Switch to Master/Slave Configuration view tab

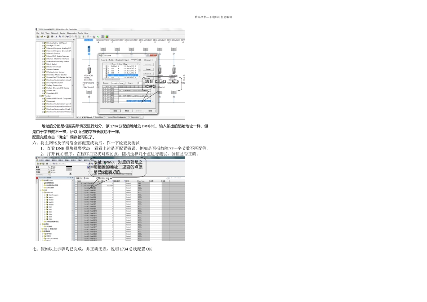tap(117, 117)
